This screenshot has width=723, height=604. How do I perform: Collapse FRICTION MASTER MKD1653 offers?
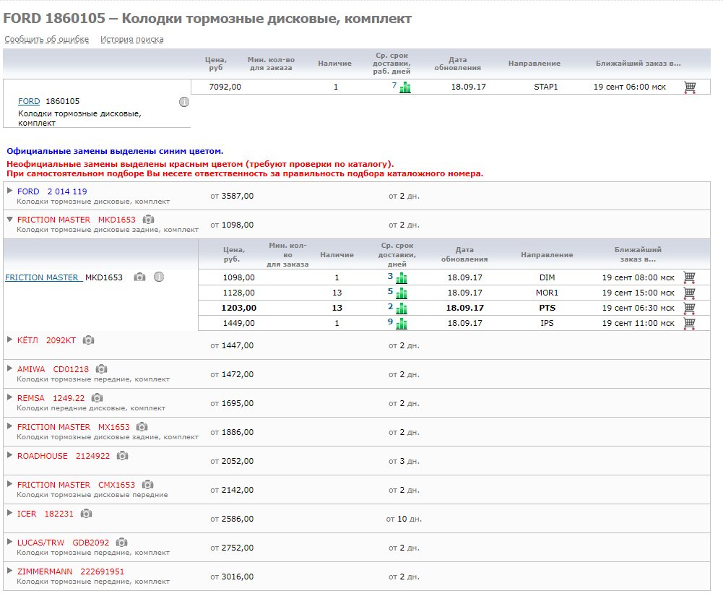point(9,219)
